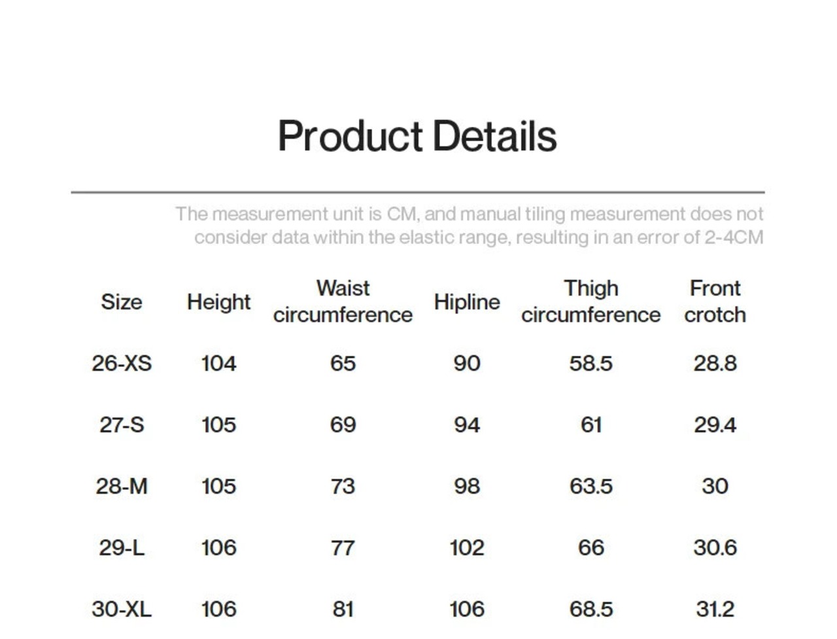The width and height of the screenshot is (837, 639).
Task: Select hipline value 102 for 29-L
Action: [x=467, y=547]
